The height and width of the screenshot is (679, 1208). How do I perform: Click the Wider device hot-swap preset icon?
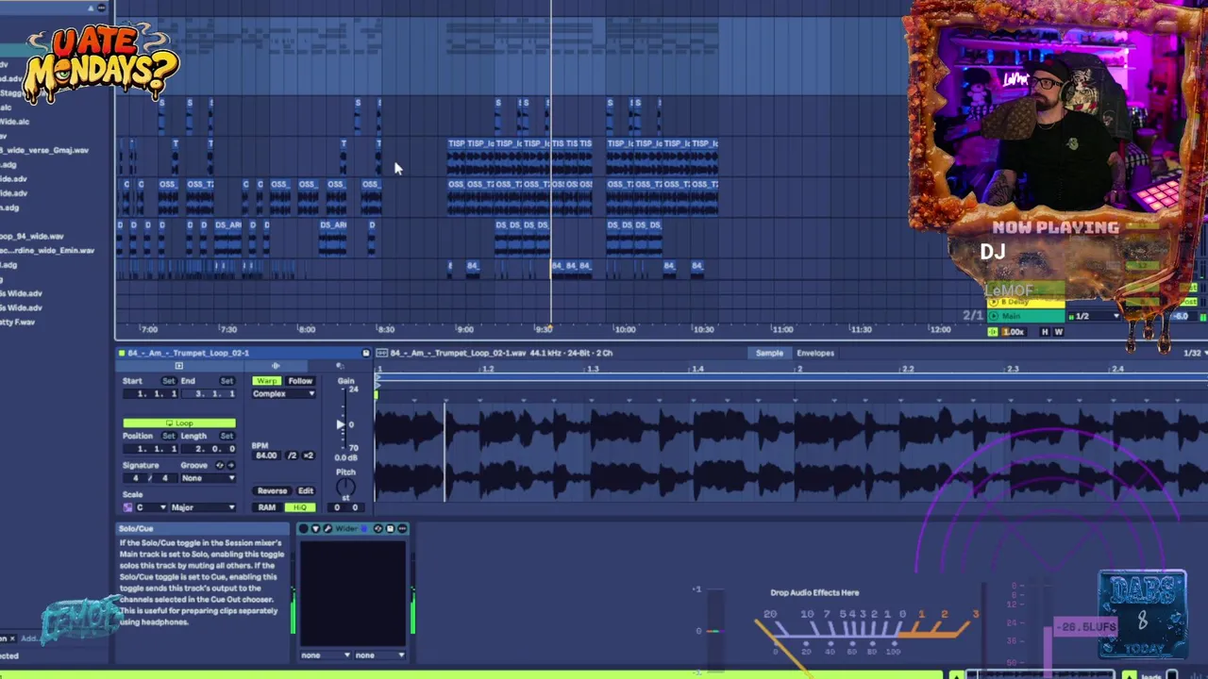coord(378,529)
